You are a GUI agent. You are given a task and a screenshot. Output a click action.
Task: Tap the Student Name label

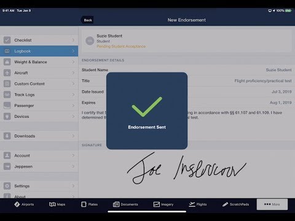click(x=95, y=70)
